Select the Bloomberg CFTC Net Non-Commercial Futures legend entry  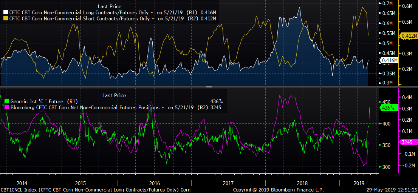87,107
